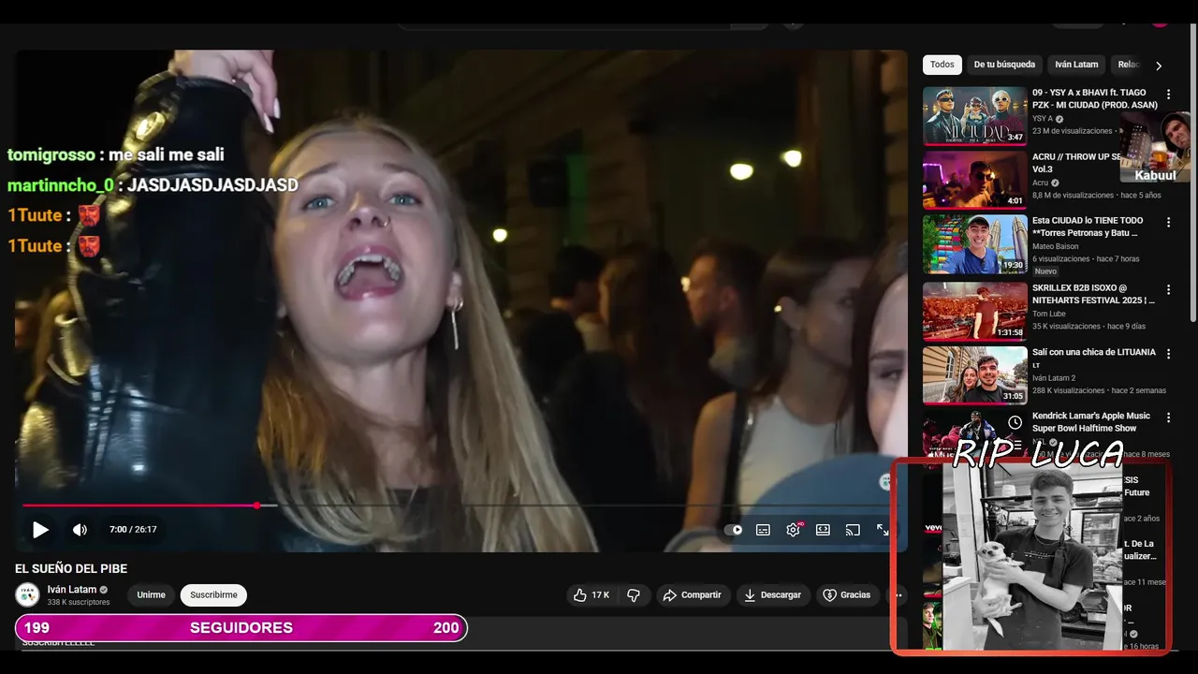Click the SKRILLEX B2B ISOXO video title

point(1093,295)
